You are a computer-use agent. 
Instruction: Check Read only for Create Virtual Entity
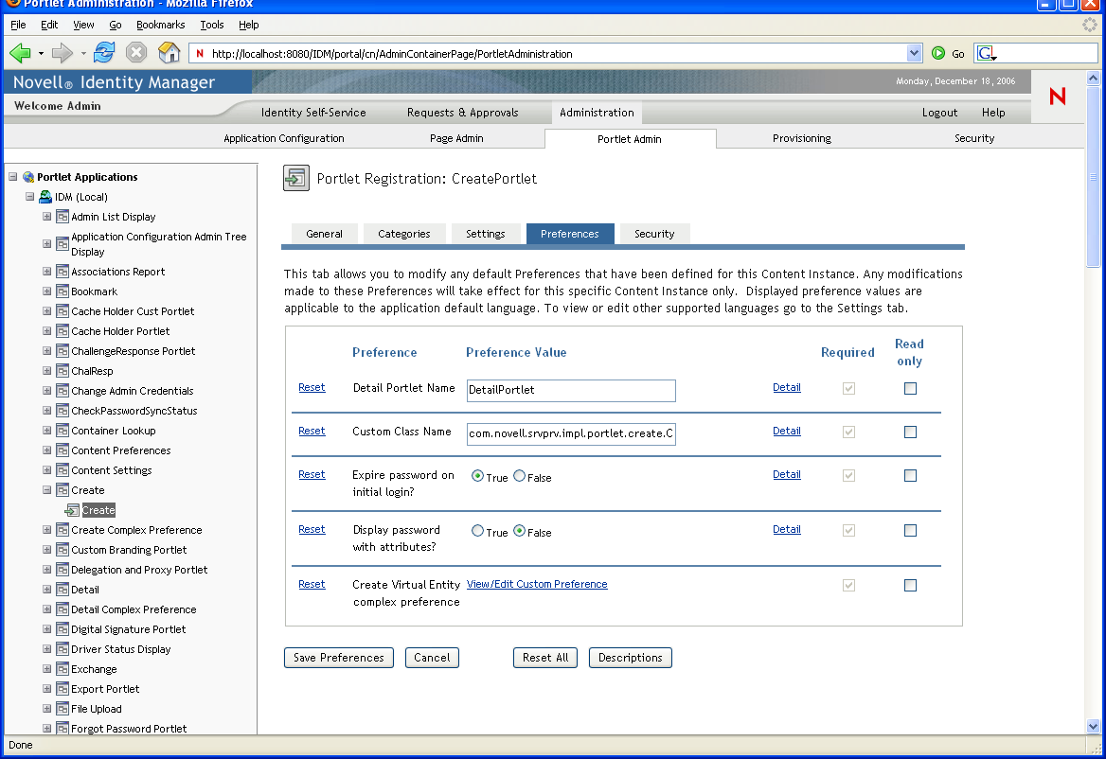(911, 586)
